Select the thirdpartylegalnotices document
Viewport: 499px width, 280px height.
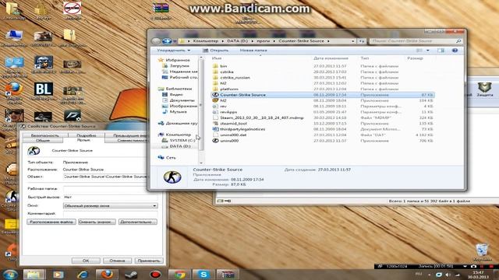point(242,129)
